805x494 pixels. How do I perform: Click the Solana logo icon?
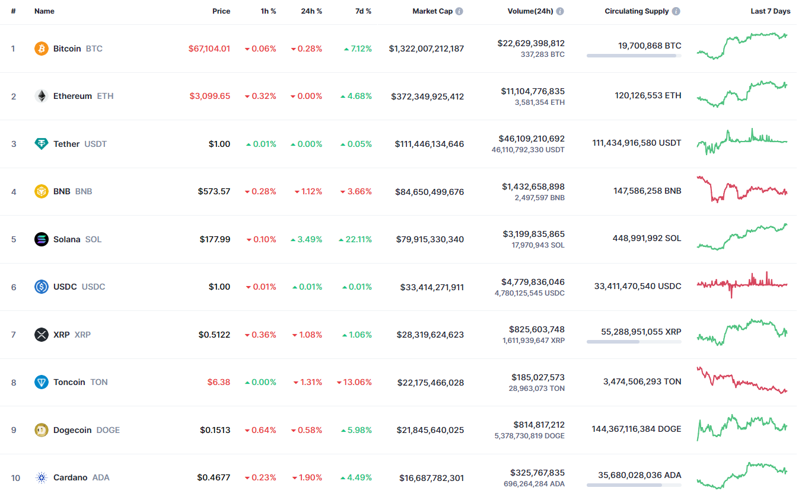point(42,239)
